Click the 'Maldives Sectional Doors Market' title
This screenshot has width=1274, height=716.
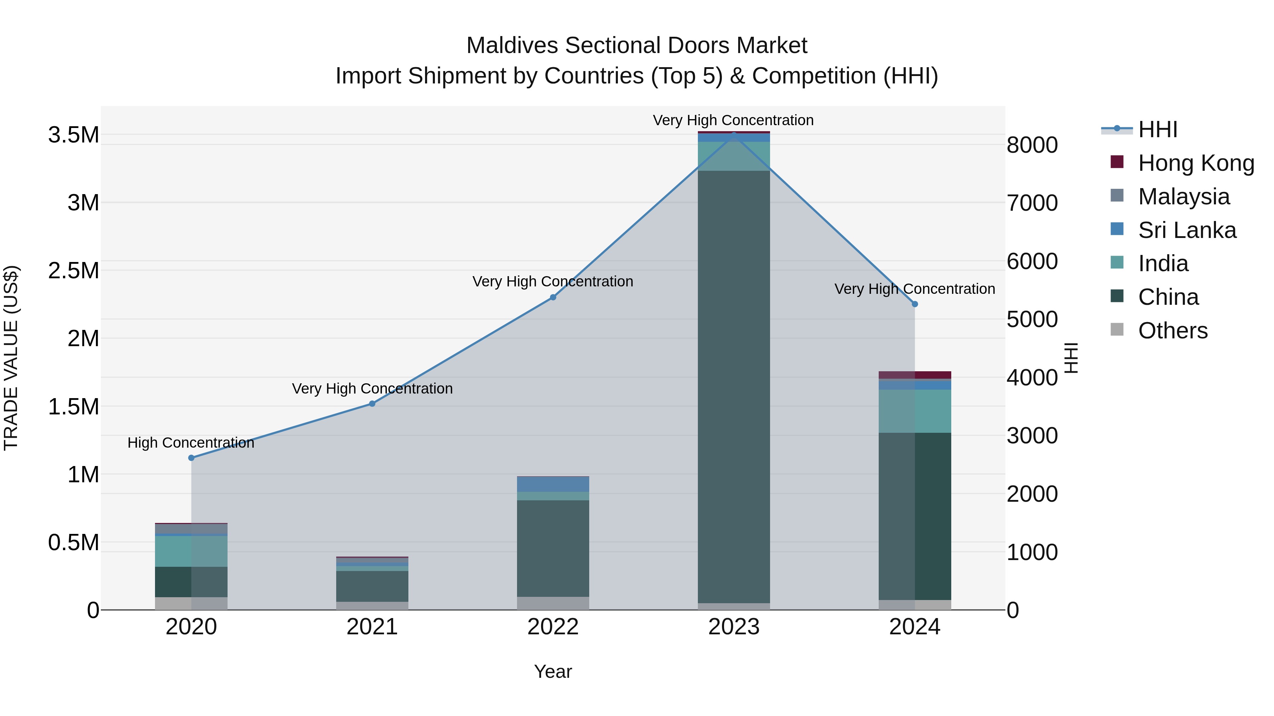tap(637, 46)
